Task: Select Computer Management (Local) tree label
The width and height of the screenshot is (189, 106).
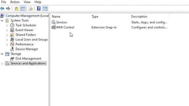Action: point(27,16)
